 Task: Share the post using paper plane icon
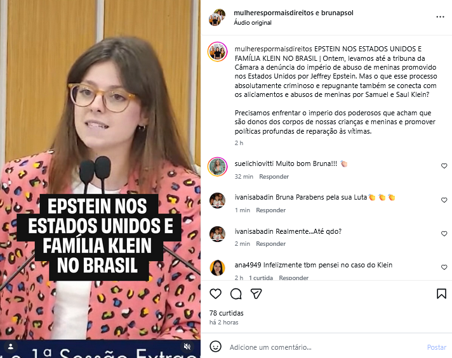(x=256, y=294)
